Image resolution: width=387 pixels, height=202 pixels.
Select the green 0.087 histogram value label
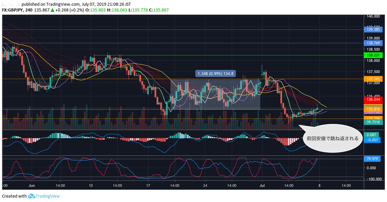371,135
